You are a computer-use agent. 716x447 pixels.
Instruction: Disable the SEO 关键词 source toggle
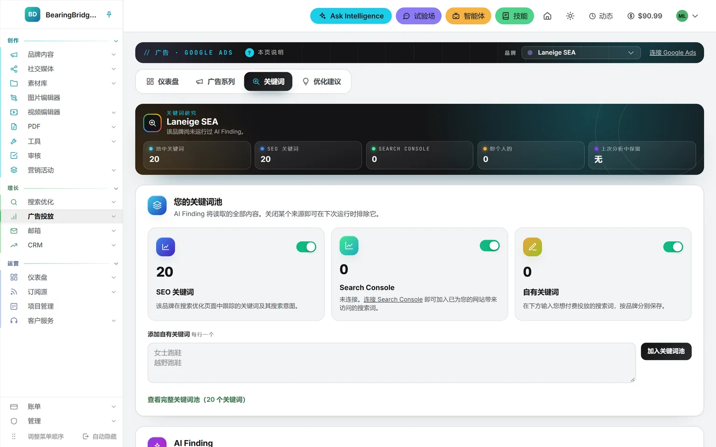306,247
